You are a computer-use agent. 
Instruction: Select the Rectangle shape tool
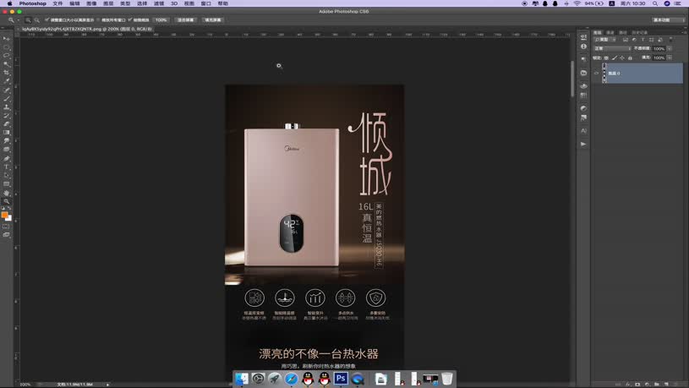(6, 184)
